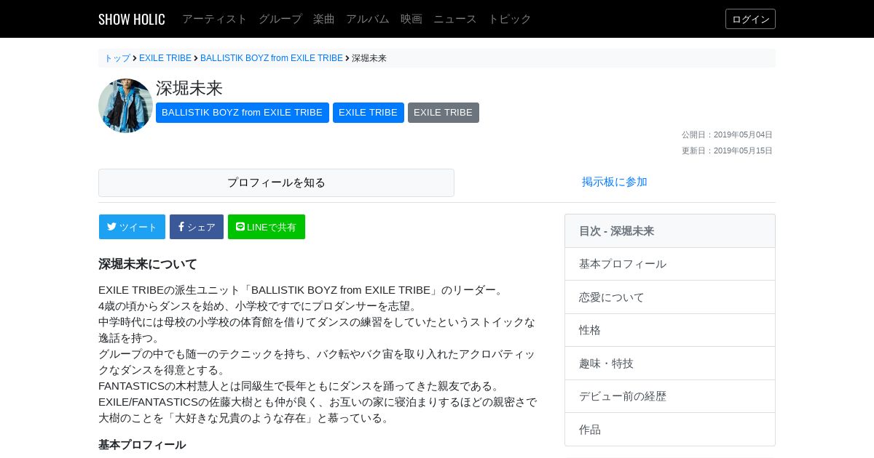Viewport: 874px width, 458px height.
Task: Switch to the 掲示板に参加 tab
Action: [x=615, y=182]
